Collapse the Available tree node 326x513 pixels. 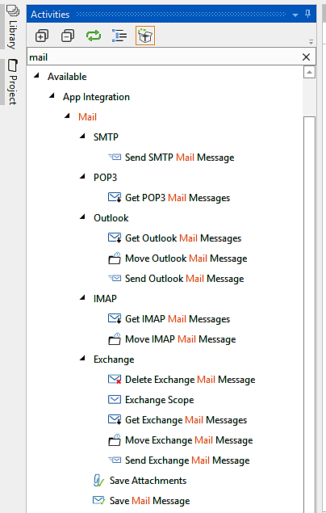(x=36, y=76)
